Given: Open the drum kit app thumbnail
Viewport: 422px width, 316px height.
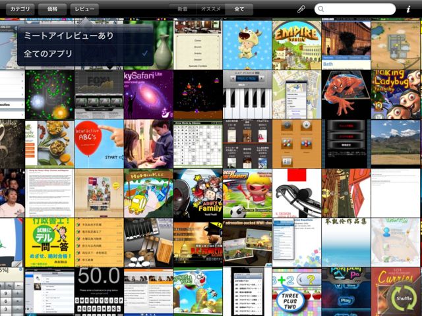Looking at the screenshot, I should [x=148, y=243].
